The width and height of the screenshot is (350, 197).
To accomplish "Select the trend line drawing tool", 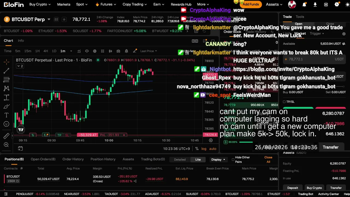I will (x=7, y=71).
